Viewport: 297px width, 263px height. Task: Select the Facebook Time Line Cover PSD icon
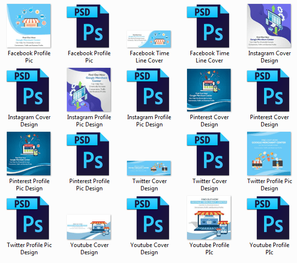tap(209, 26)
